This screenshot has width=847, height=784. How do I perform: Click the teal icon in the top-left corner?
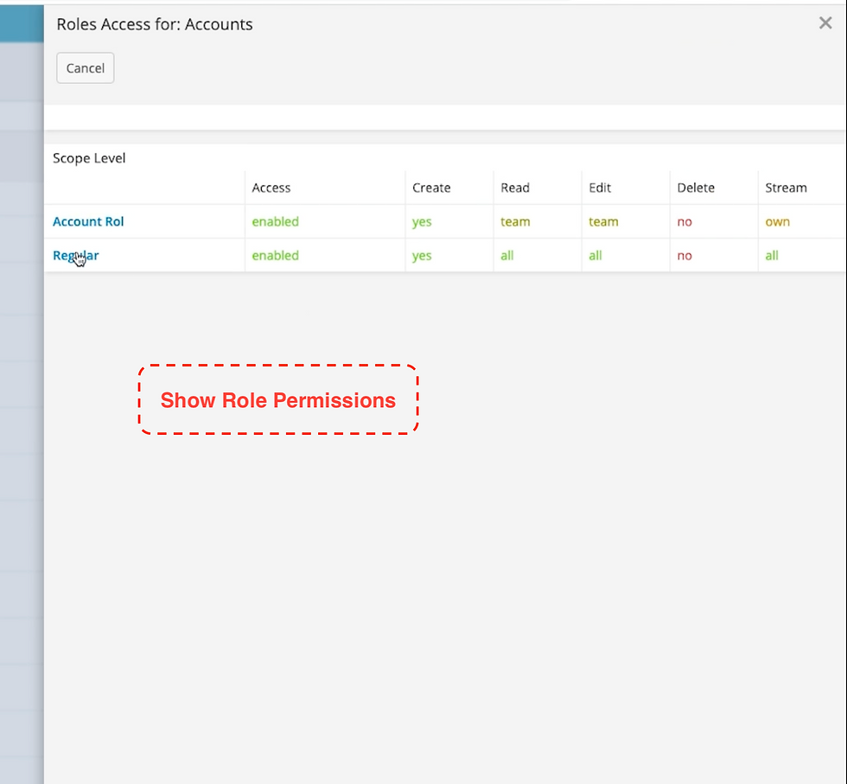[x=21, y=23]
